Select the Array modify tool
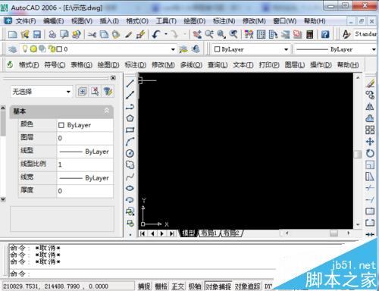Screen dimensions: 379x291 (370, 130)
